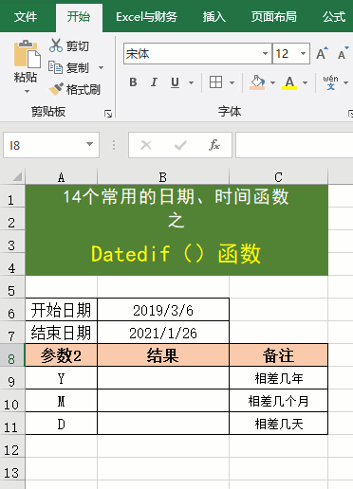Decrease font size with smaller A

[x=343, y=53]
